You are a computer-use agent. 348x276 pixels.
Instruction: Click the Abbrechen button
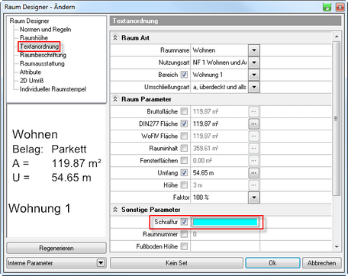[x=322, y=263]
